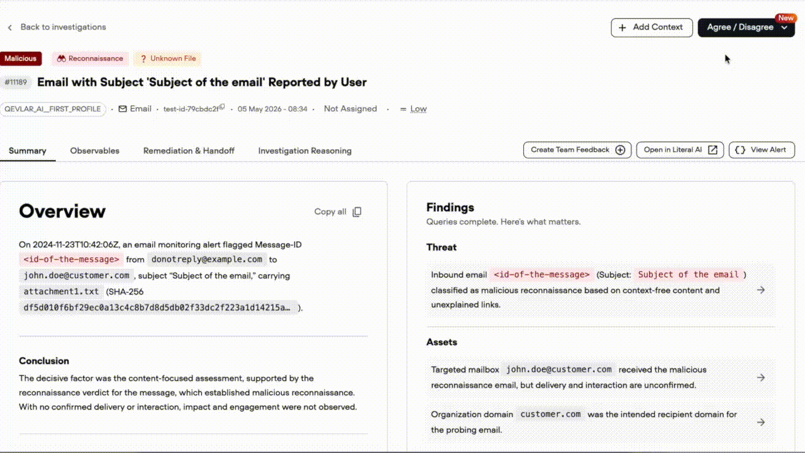Screen dimensions: 805x453
Task: Switch to the Observables tab
Action: click(95, 151)
